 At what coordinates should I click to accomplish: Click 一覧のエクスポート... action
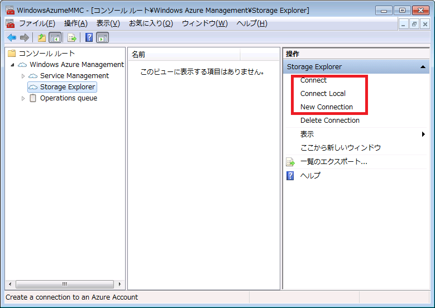pyautogui.click(x=334, y=162)
